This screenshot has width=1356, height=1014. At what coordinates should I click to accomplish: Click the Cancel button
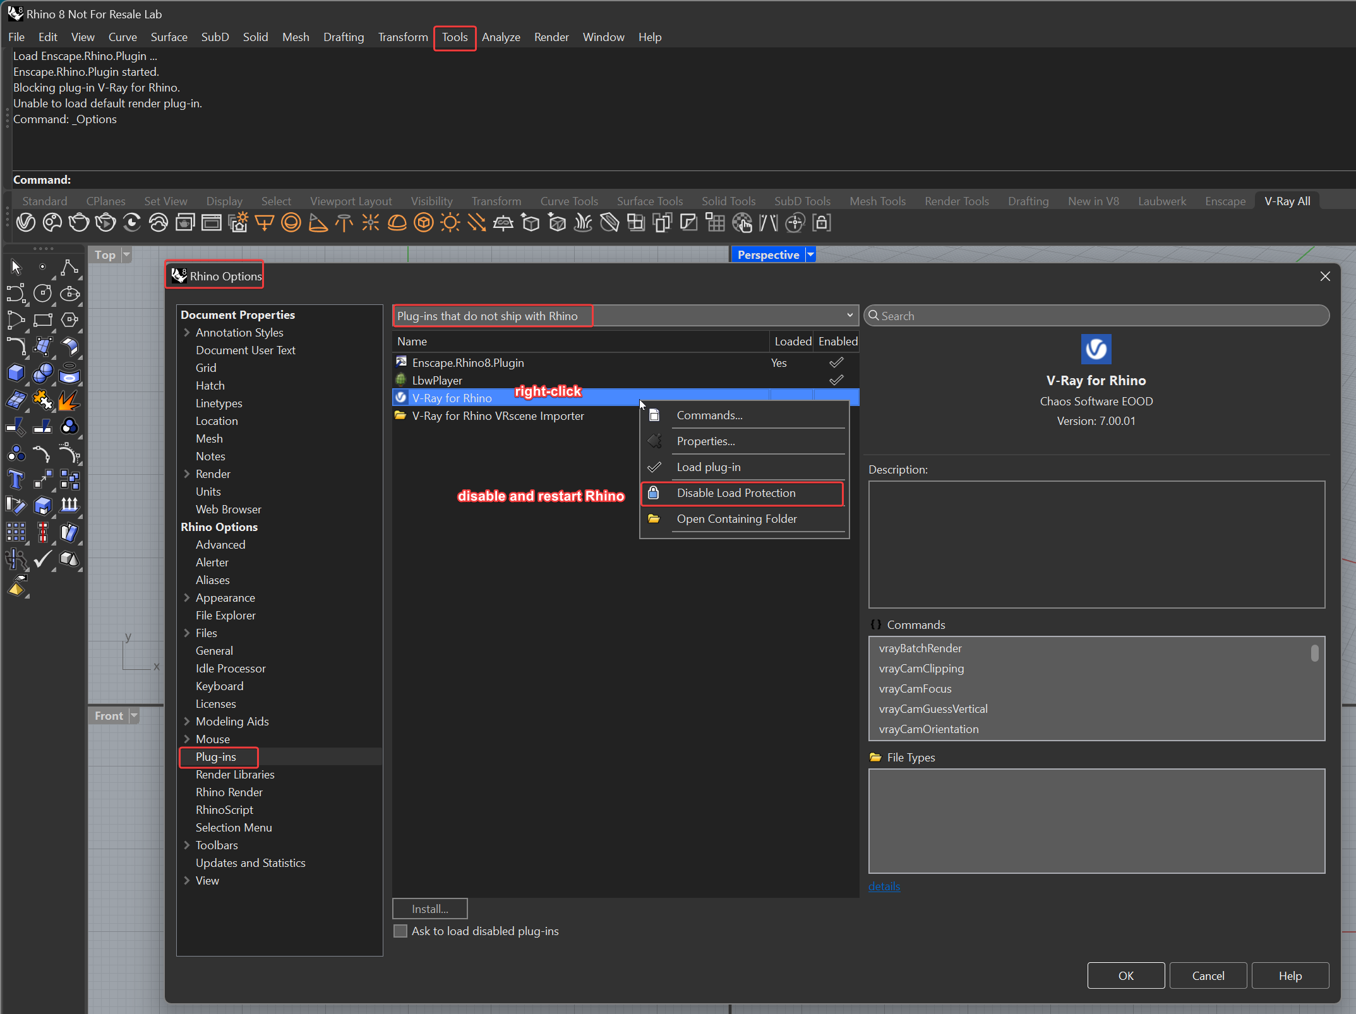click(1208, 975)
